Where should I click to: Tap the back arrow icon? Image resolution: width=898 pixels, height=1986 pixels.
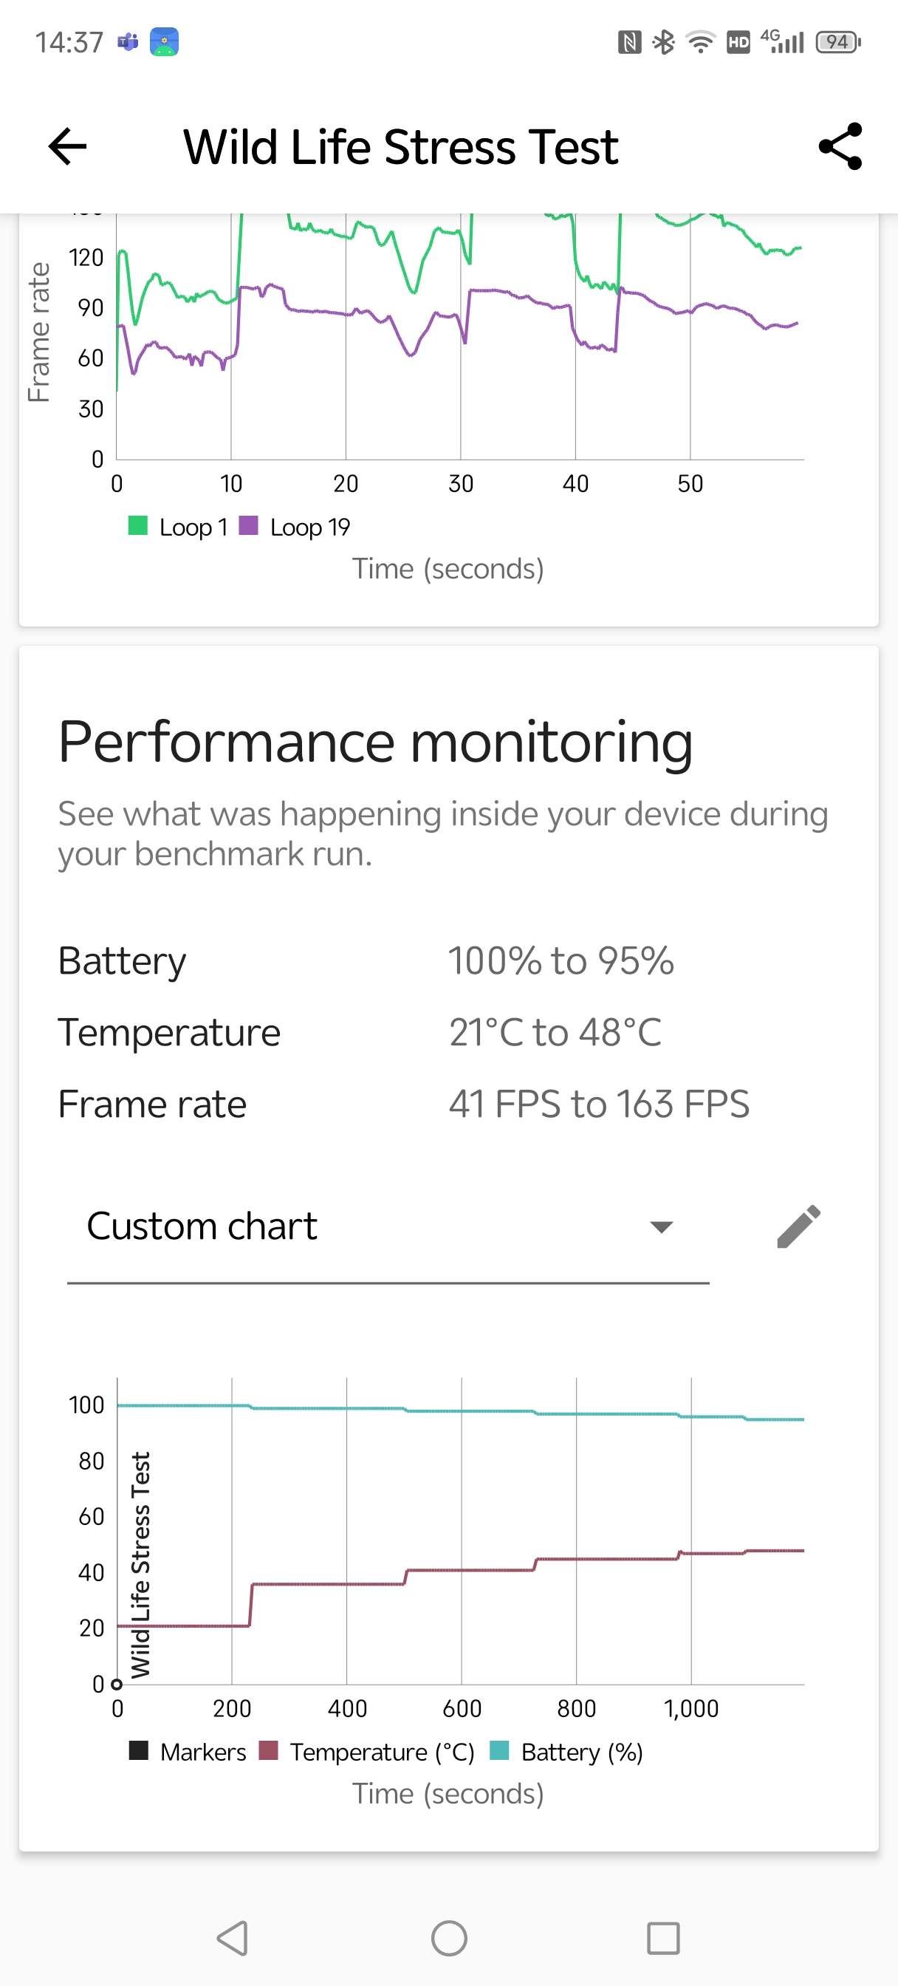pos(67,146)
